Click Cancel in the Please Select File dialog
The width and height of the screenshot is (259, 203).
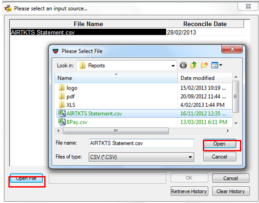(x=220, y=157)
